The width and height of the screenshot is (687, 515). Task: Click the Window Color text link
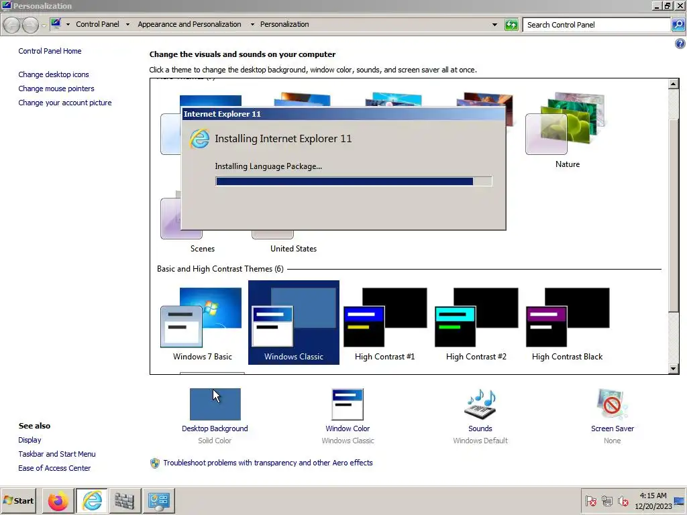point(348,428)
